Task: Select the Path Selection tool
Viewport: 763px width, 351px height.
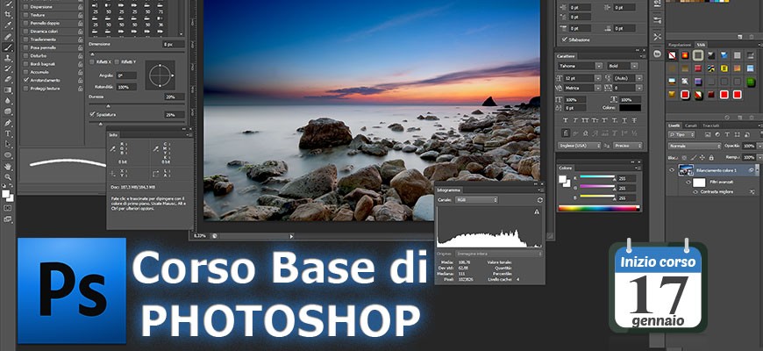Action: pyautogui.click(x=8, y=144)
